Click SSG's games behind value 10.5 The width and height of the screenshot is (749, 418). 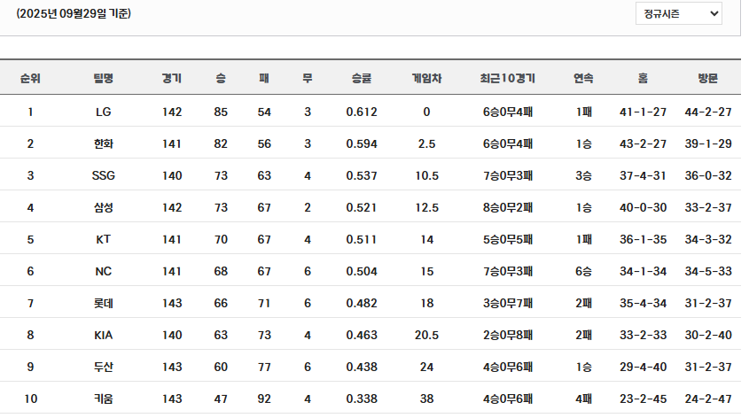tap(426, 175)
